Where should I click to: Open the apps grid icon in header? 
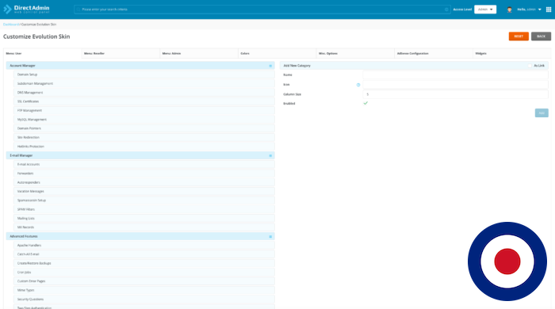tap(549, 10)
